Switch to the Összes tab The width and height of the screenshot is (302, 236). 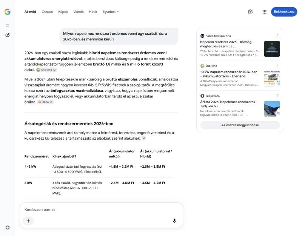pyautogui.click(x=47, y=12)
